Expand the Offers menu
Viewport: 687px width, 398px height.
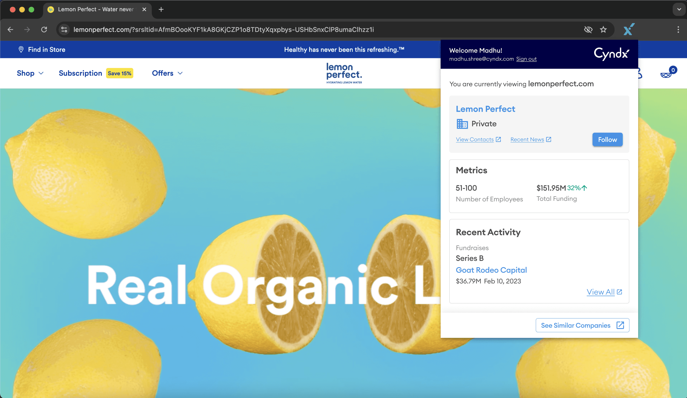167,73
